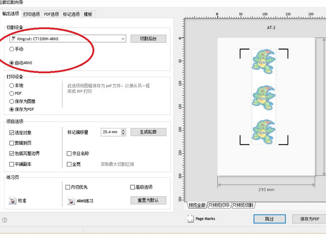
Task: Click the top dinosaur sticker in preview
Action: 263,61
